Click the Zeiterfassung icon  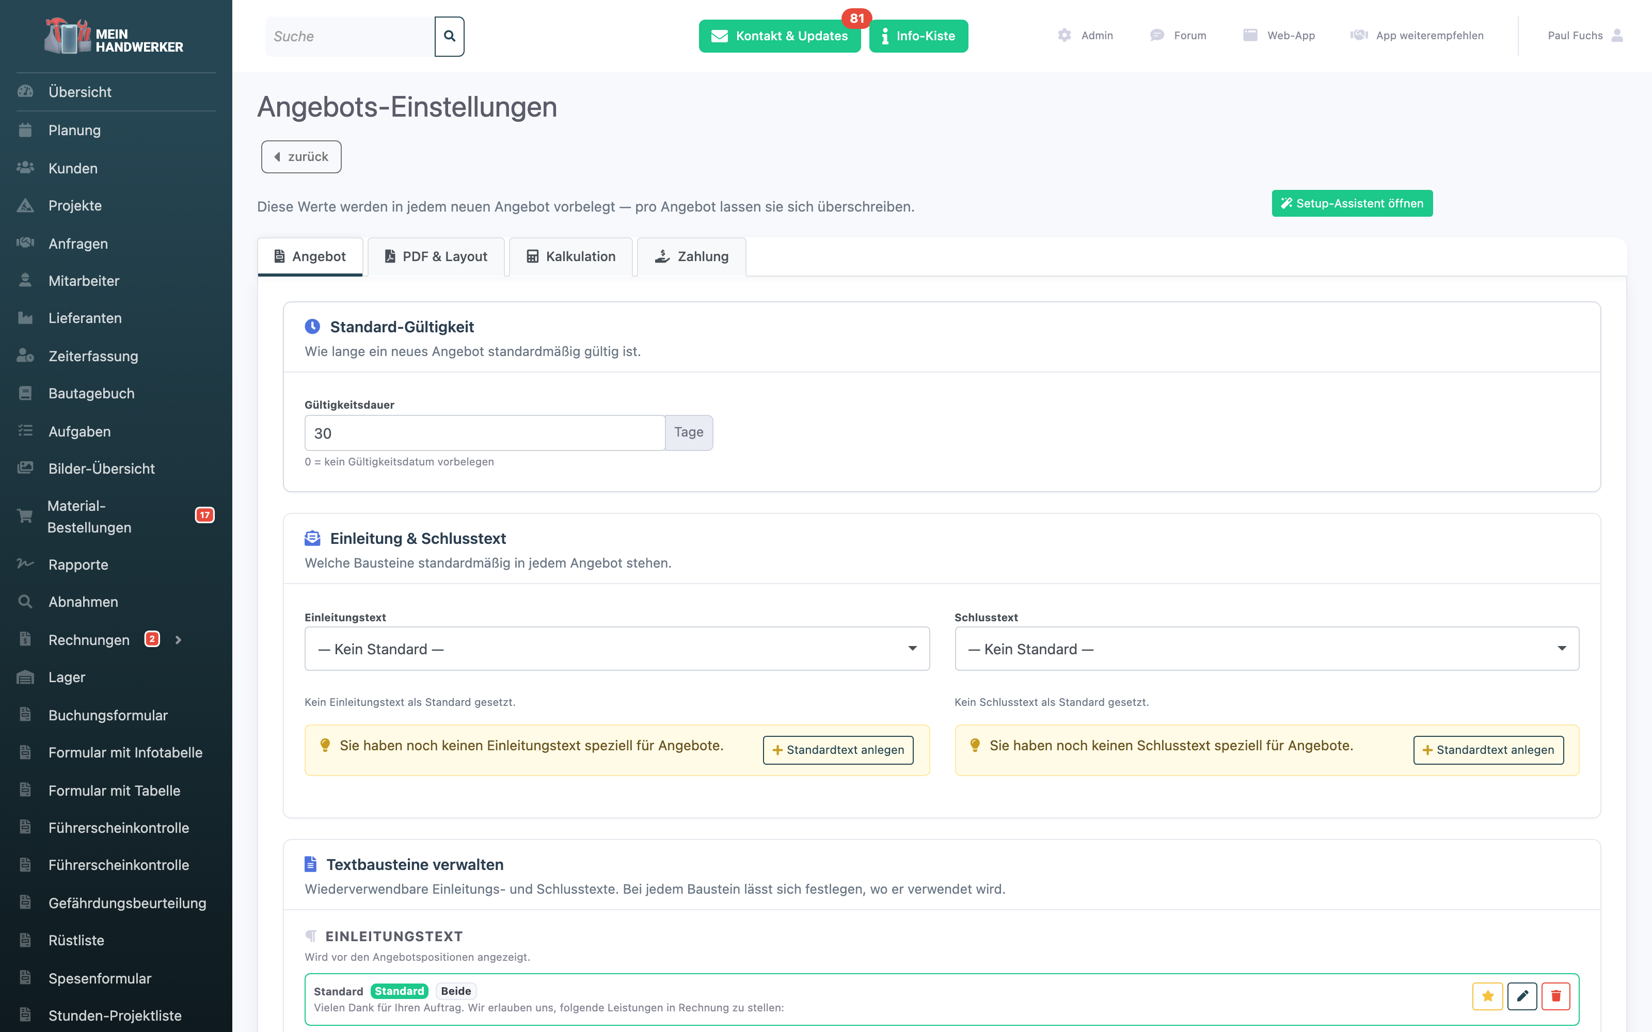pos(25,356)
